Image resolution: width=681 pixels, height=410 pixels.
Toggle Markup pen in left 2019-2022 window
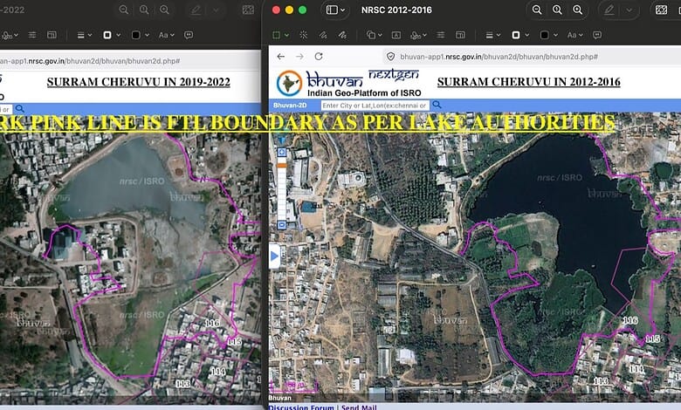point(196,10)
